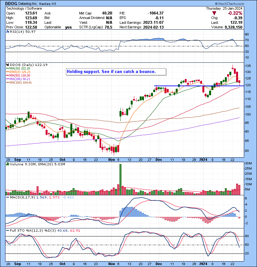Click the DDOG ticker symbol in the header
The height and width of the screenshot is (267, 257).
point(11,4)
